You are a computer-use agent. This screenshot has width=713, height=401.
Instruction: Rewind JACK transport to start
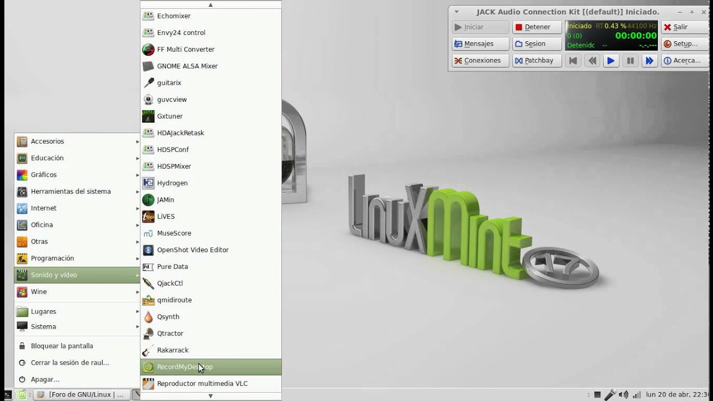573,61
